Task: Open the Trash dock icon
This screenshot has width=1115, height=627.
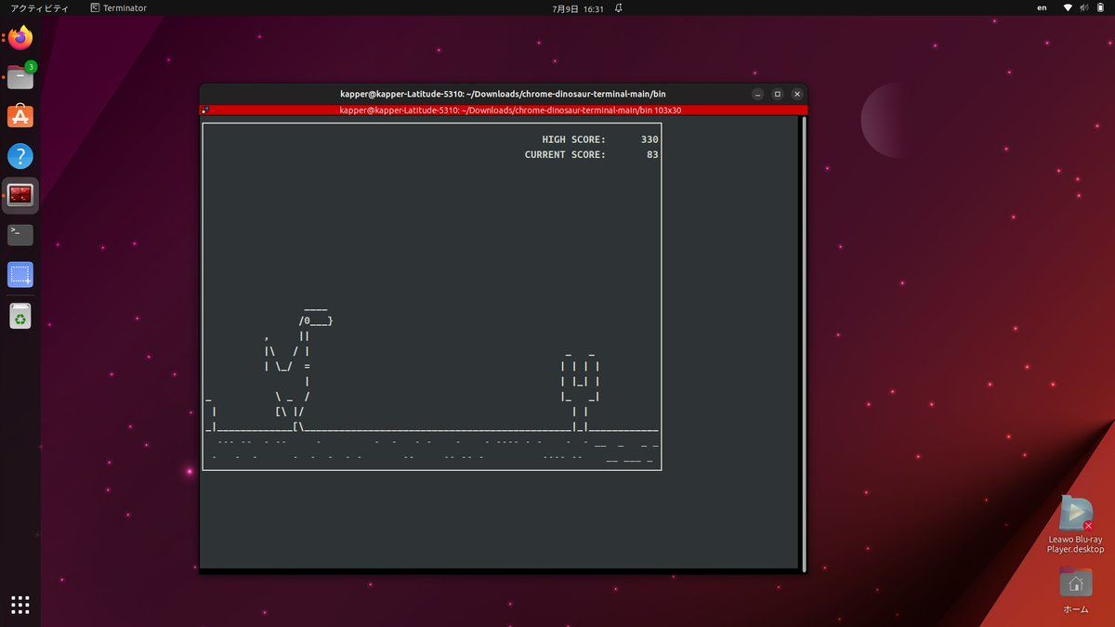Action: 20,317
